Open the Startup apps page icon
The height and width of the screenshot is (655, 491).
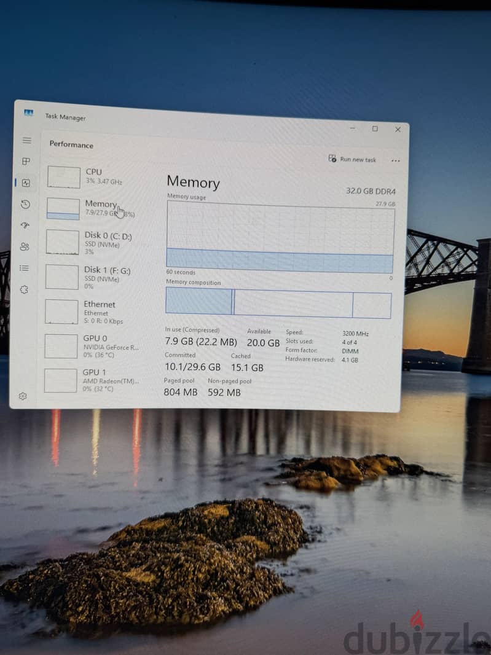(25, 226)
